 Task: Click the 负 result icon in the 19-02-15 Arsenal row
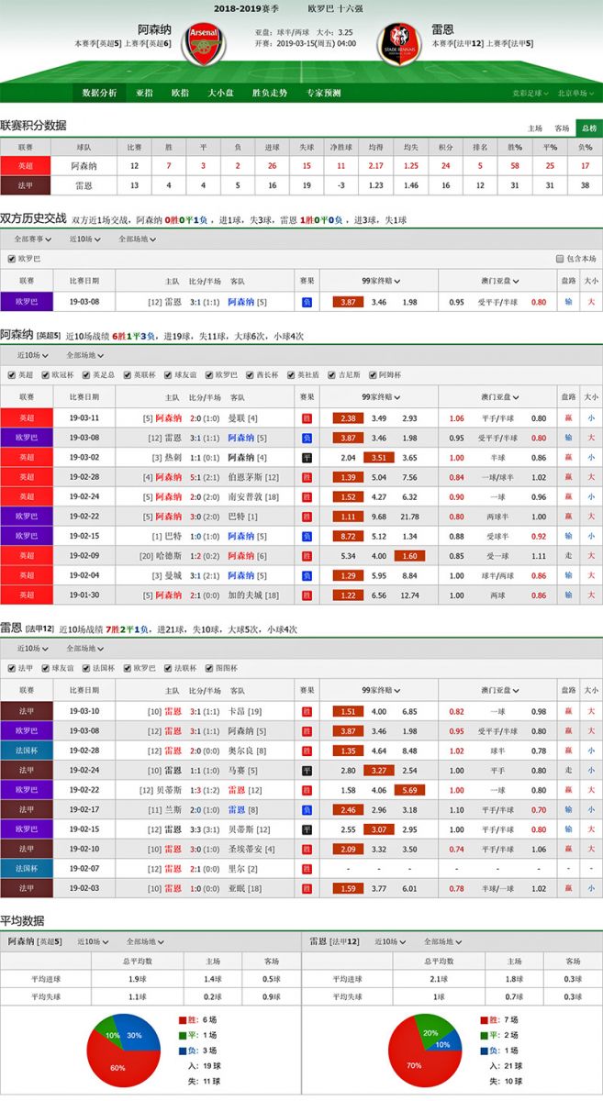(307, 536)
